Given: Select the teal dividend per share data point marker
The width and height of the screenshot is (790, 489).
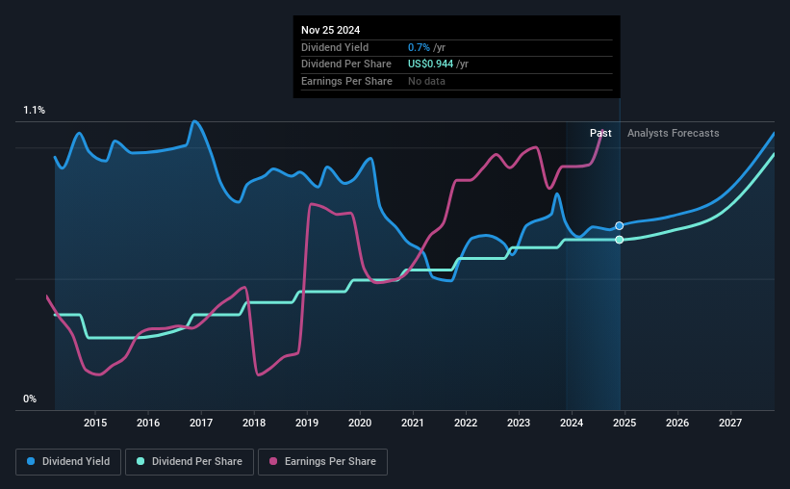Looking at the screenshot, I should (x=620, y=240).
